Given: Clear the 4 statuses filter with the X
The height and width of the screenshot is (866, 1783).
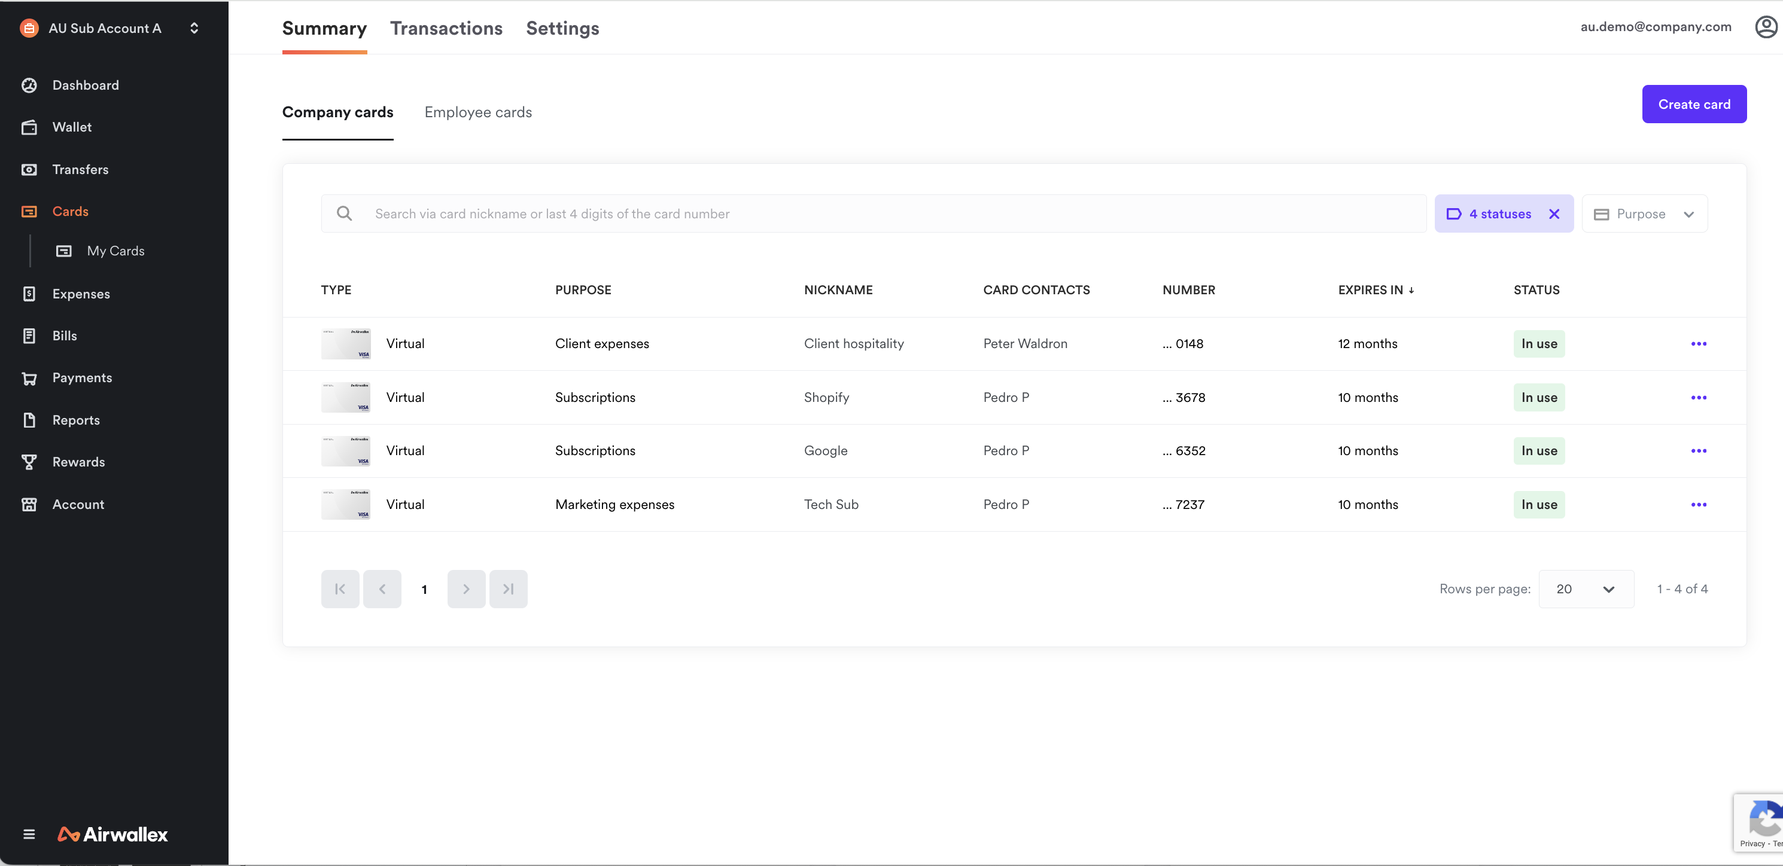Looking at the screenshot, I should point(1554,214).
